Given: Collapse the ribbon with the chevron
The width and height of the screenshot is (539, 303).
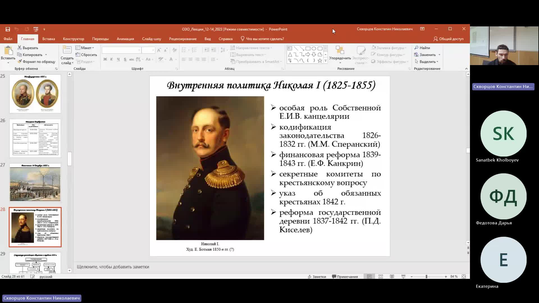Looking at the screenshot, I should tap(466, 69).
